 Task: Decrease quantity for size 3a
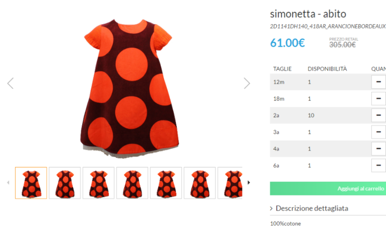(x=378, y=132)
